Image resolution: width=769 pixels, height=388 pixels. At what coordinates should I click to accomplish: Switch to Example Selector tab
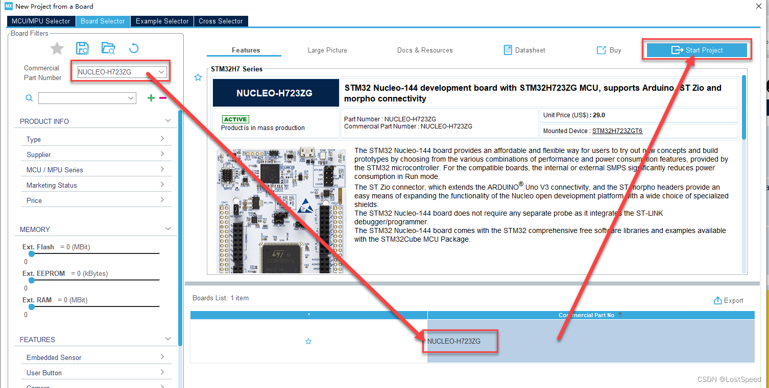pos(162,21)
